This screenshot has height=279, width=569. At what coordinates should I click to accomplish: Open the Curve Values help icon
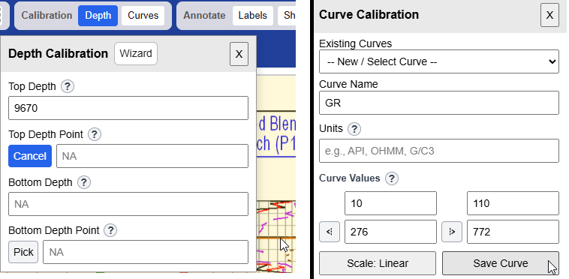(392, 178)
